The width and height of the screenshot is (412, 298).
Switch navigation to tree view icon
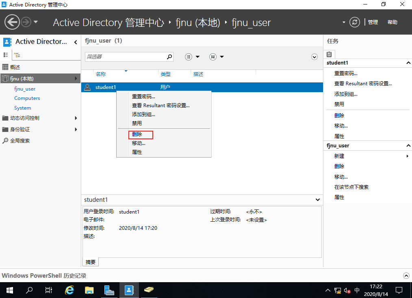click(17, 55)
